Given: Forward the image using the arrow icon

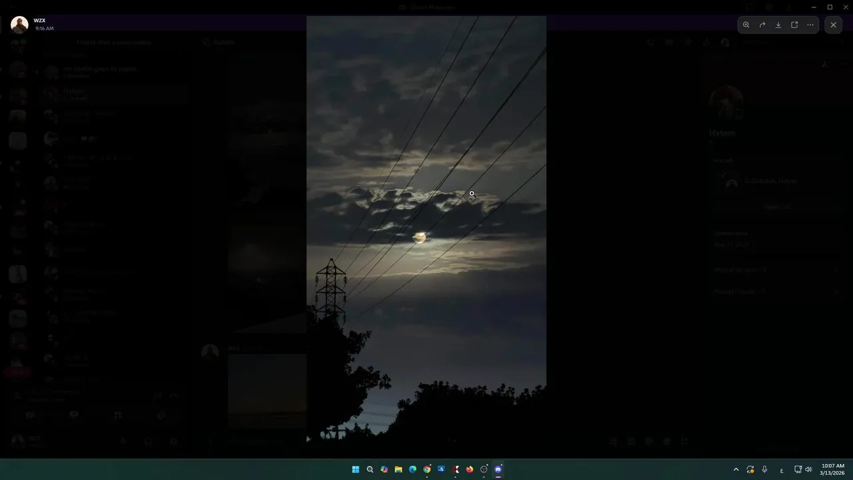Looking at the screenshot, I should point(762,25).
